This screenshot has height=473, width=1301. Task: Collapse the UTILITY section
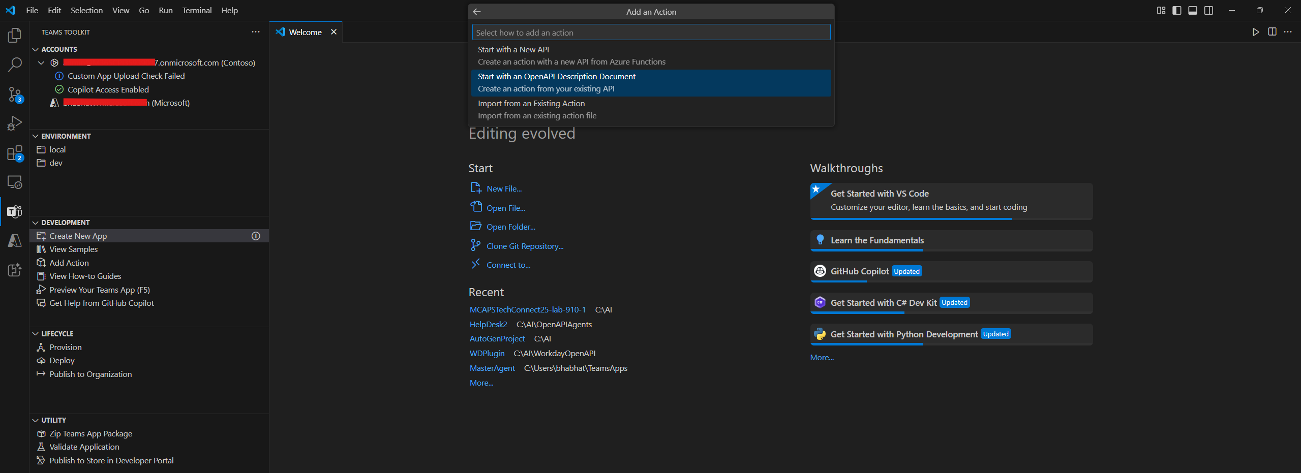(35, 420)
